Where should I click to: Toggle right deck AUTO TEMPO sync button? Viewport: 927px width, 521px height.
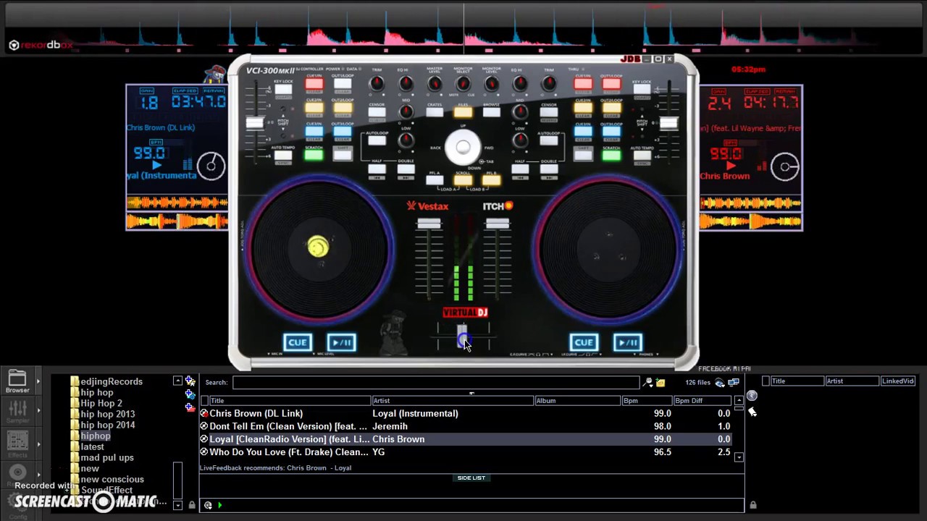pos(642,154)
